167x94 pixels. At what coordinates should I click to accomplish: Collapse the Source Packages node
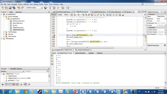pos(4,16)
